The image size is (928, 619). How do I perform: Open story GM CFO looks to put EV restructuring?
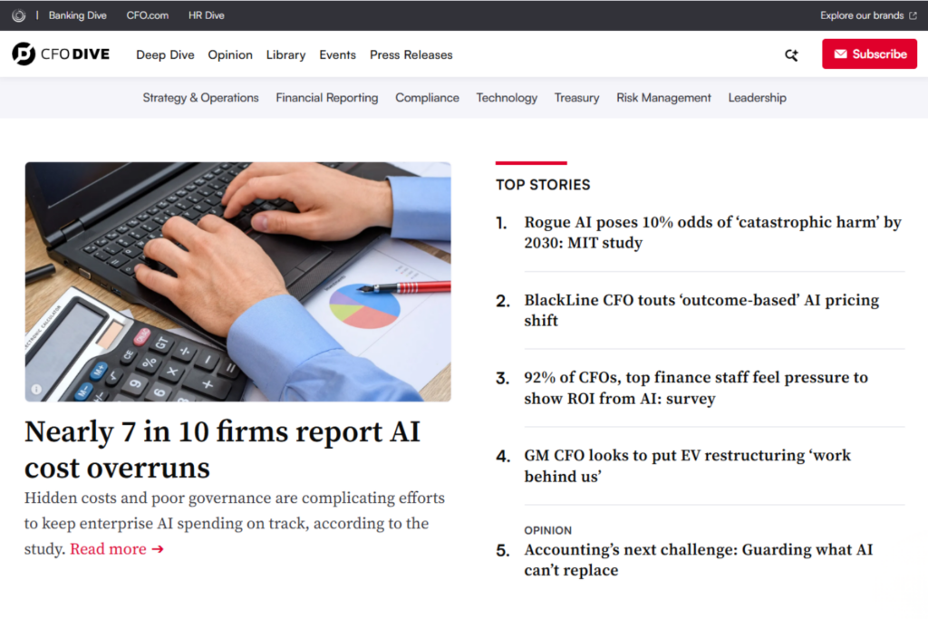tap(687, 466)
